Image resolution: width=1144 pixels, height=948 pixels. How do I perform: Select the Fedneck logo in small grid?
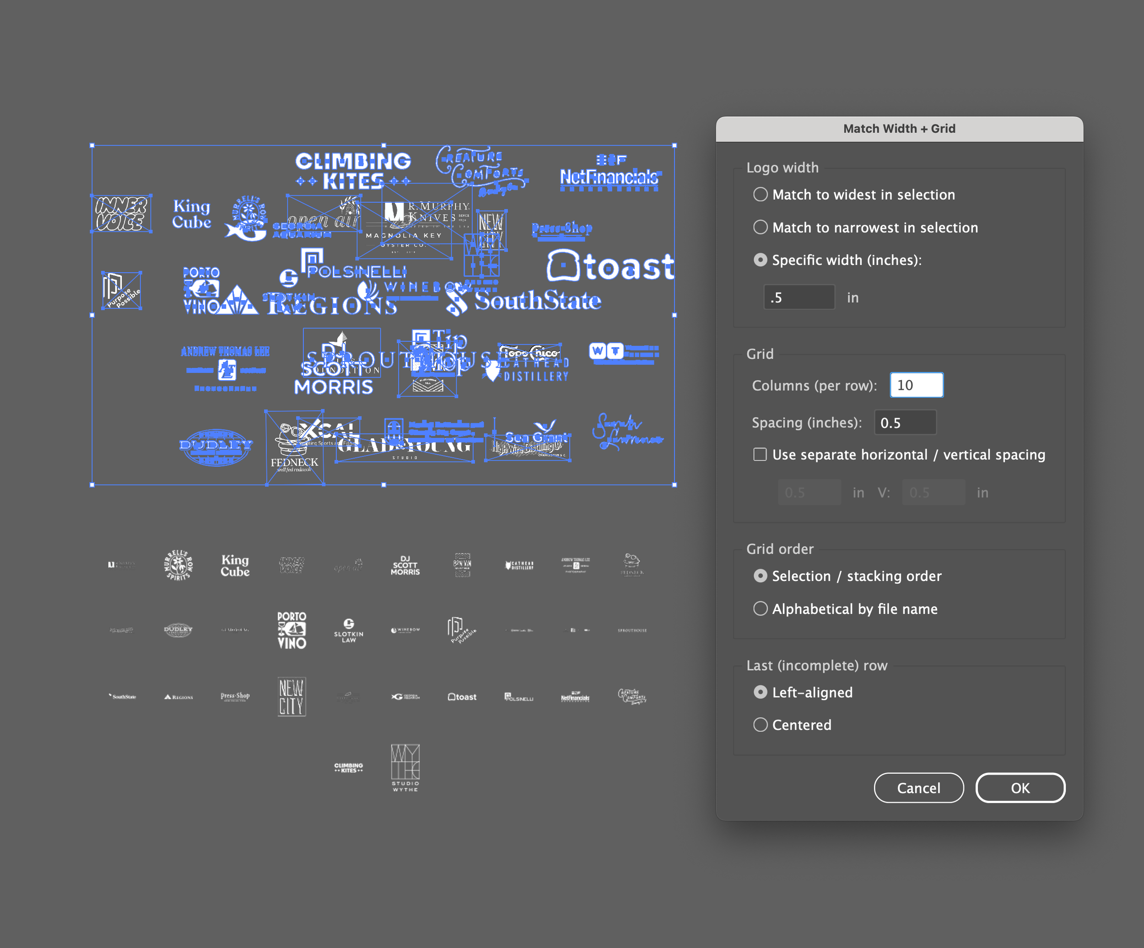point(632,565)
